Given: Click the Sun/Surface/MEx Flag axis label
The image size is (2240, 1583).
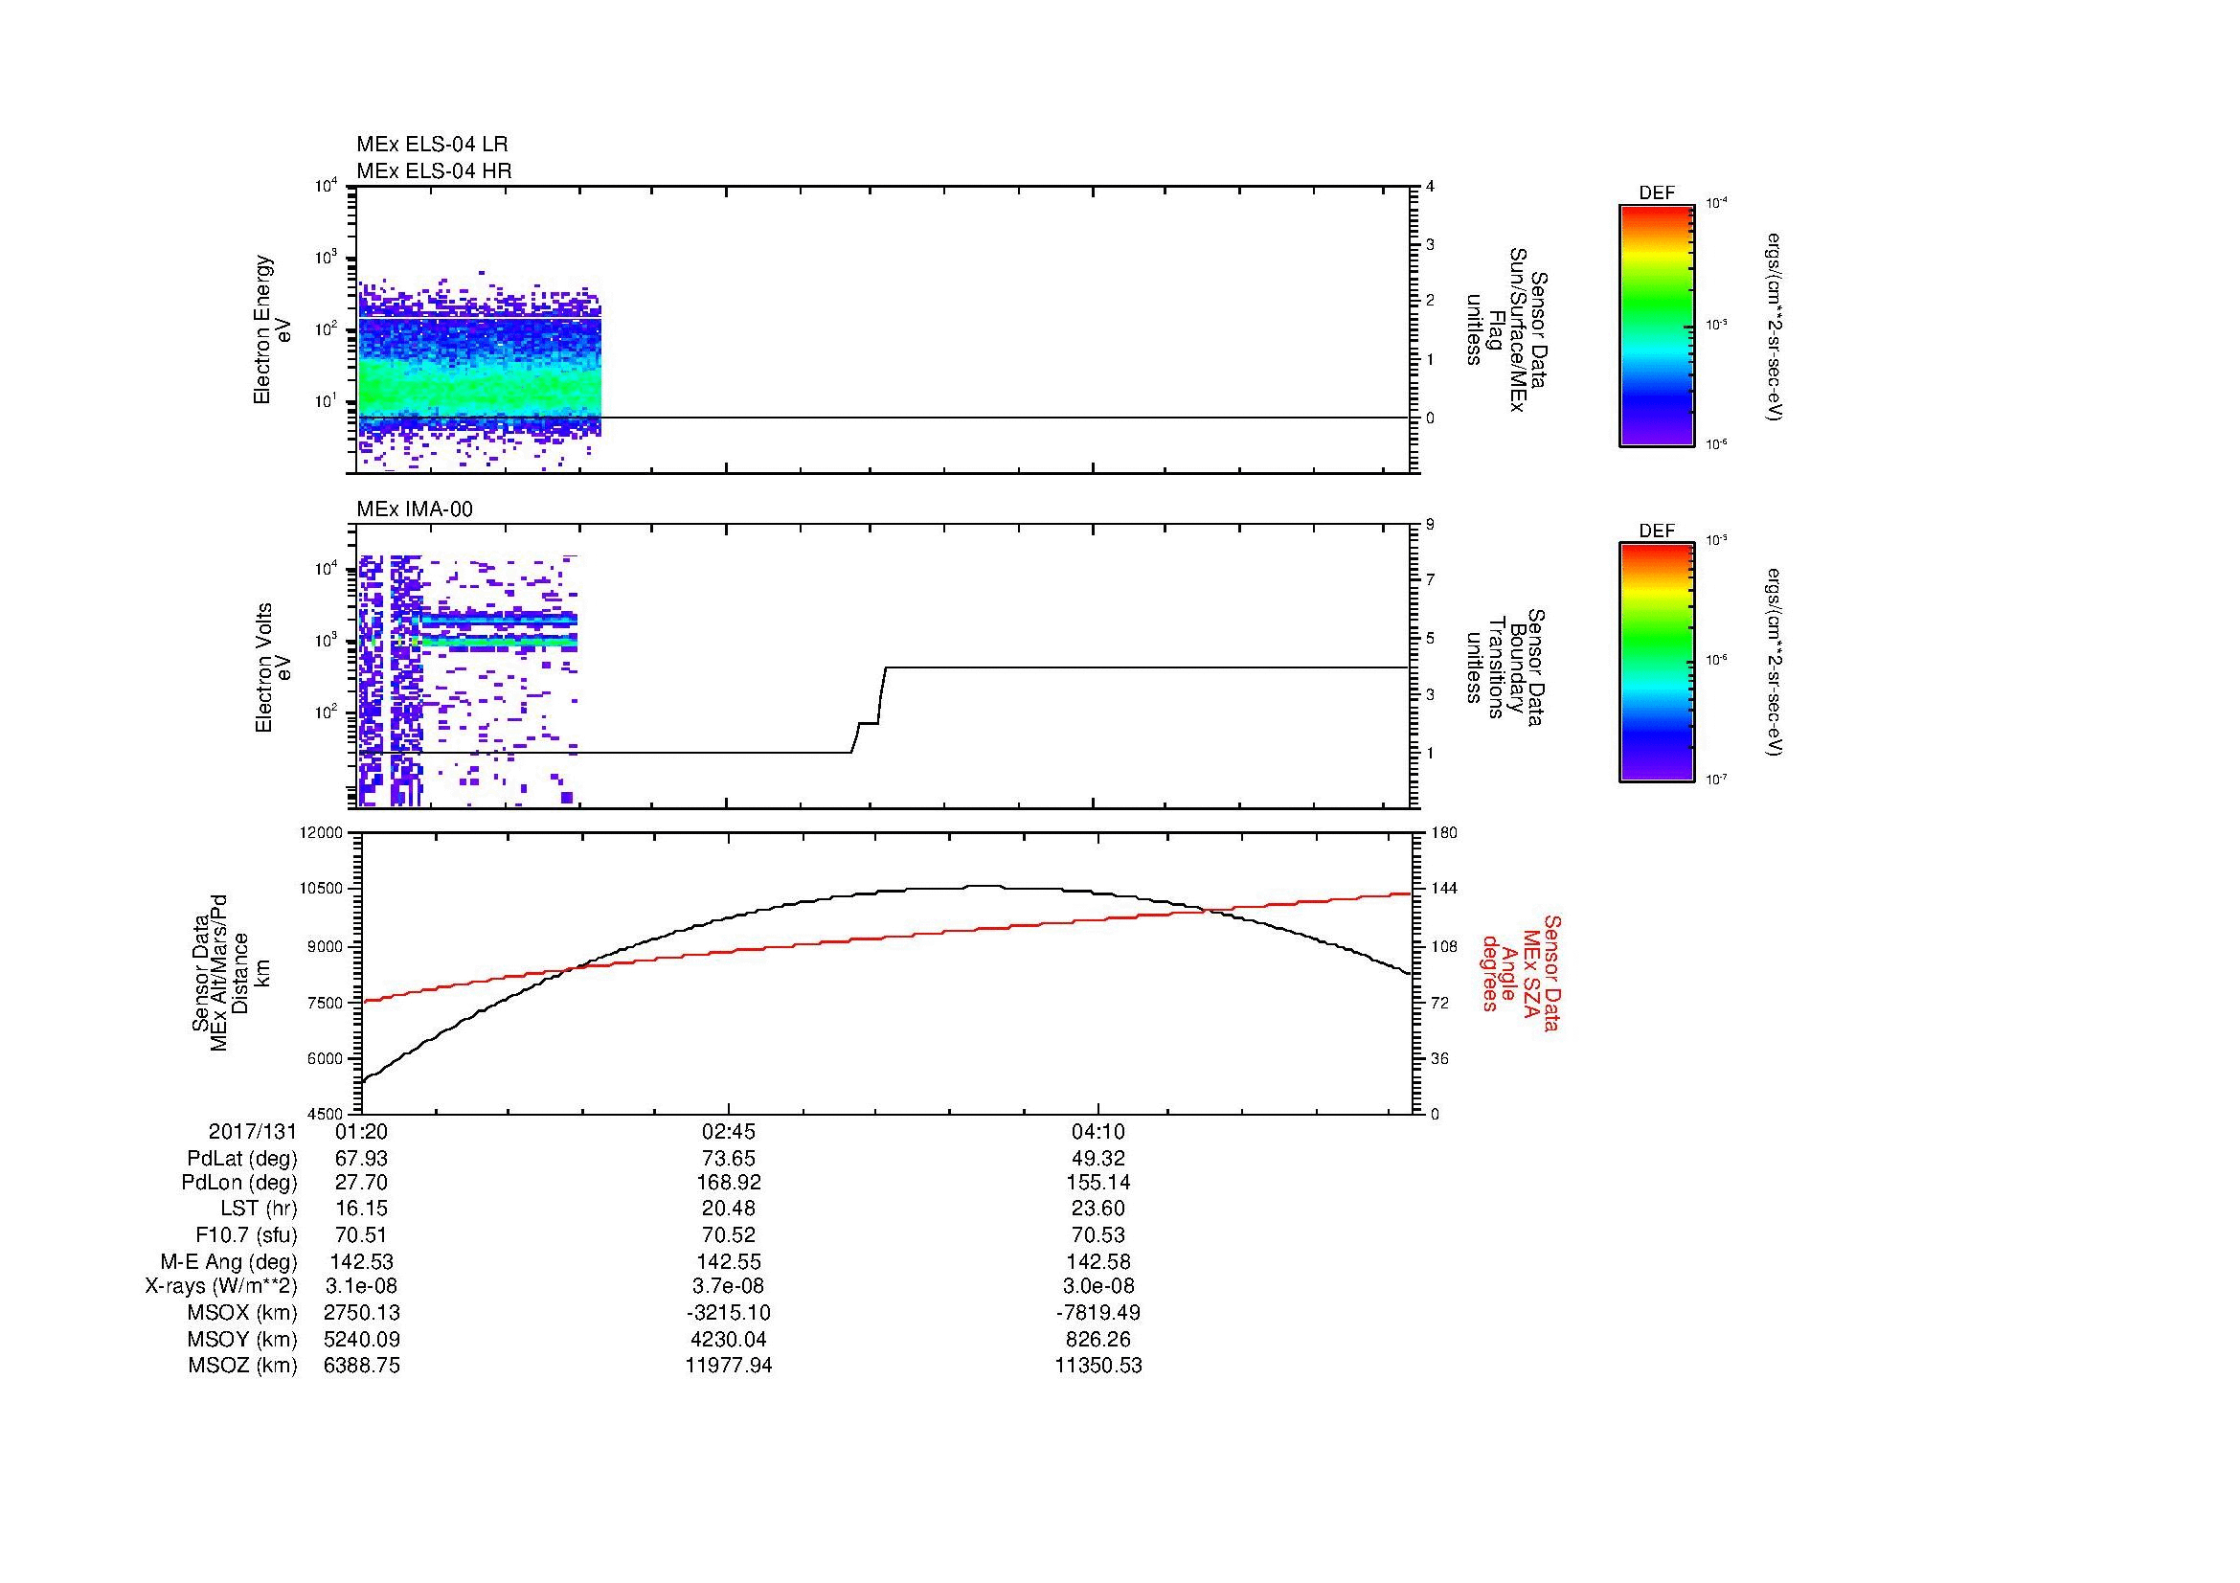Looking at the screenshot, I should coord(1506,329).
